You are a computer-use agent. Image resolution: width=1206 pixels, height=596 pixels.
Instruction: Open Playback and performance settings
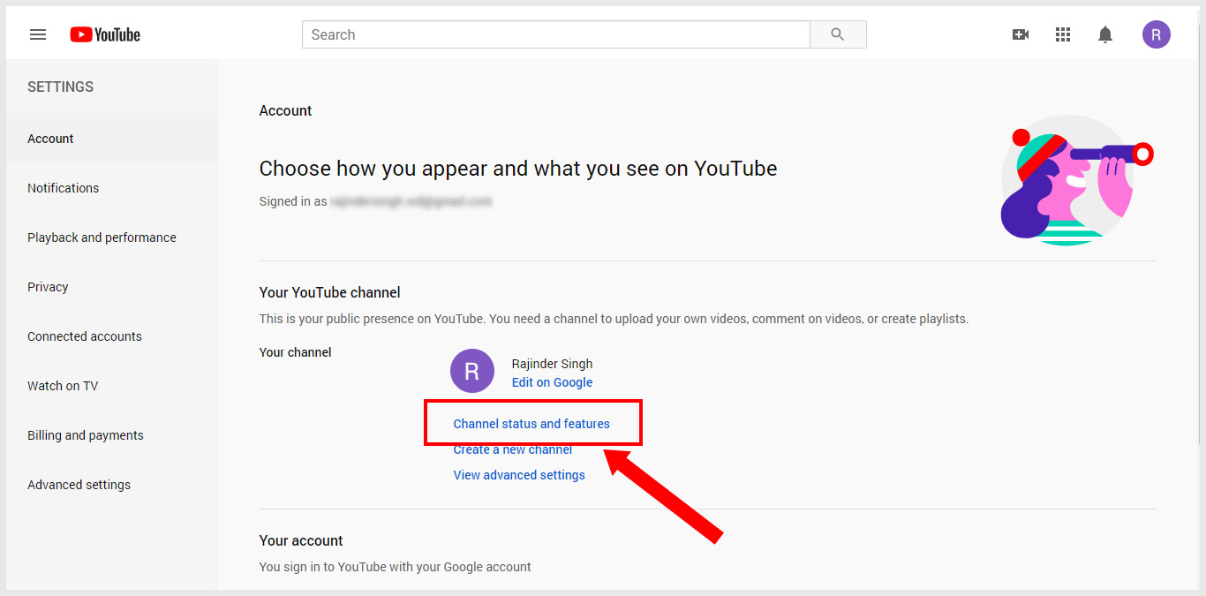point(111,238)
